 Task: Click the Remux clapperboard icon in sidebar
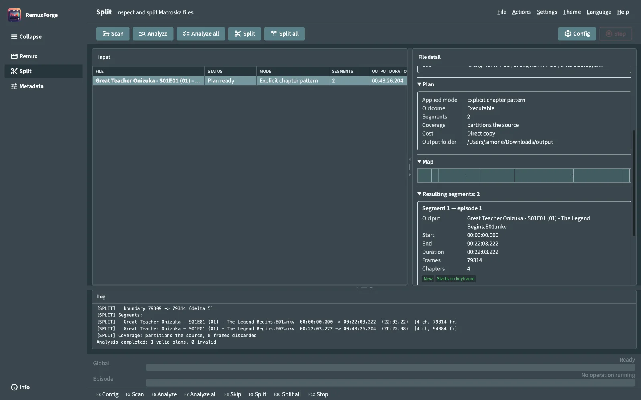tap(14, 56)
